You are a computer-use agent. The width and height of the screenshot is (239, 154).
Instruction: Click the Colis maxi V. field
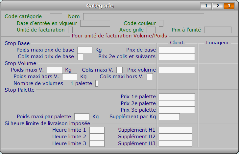pos(120,70)
